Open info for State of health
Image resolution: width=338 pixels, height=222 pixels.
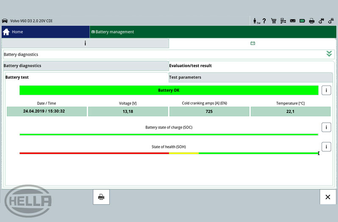point(326,147)
